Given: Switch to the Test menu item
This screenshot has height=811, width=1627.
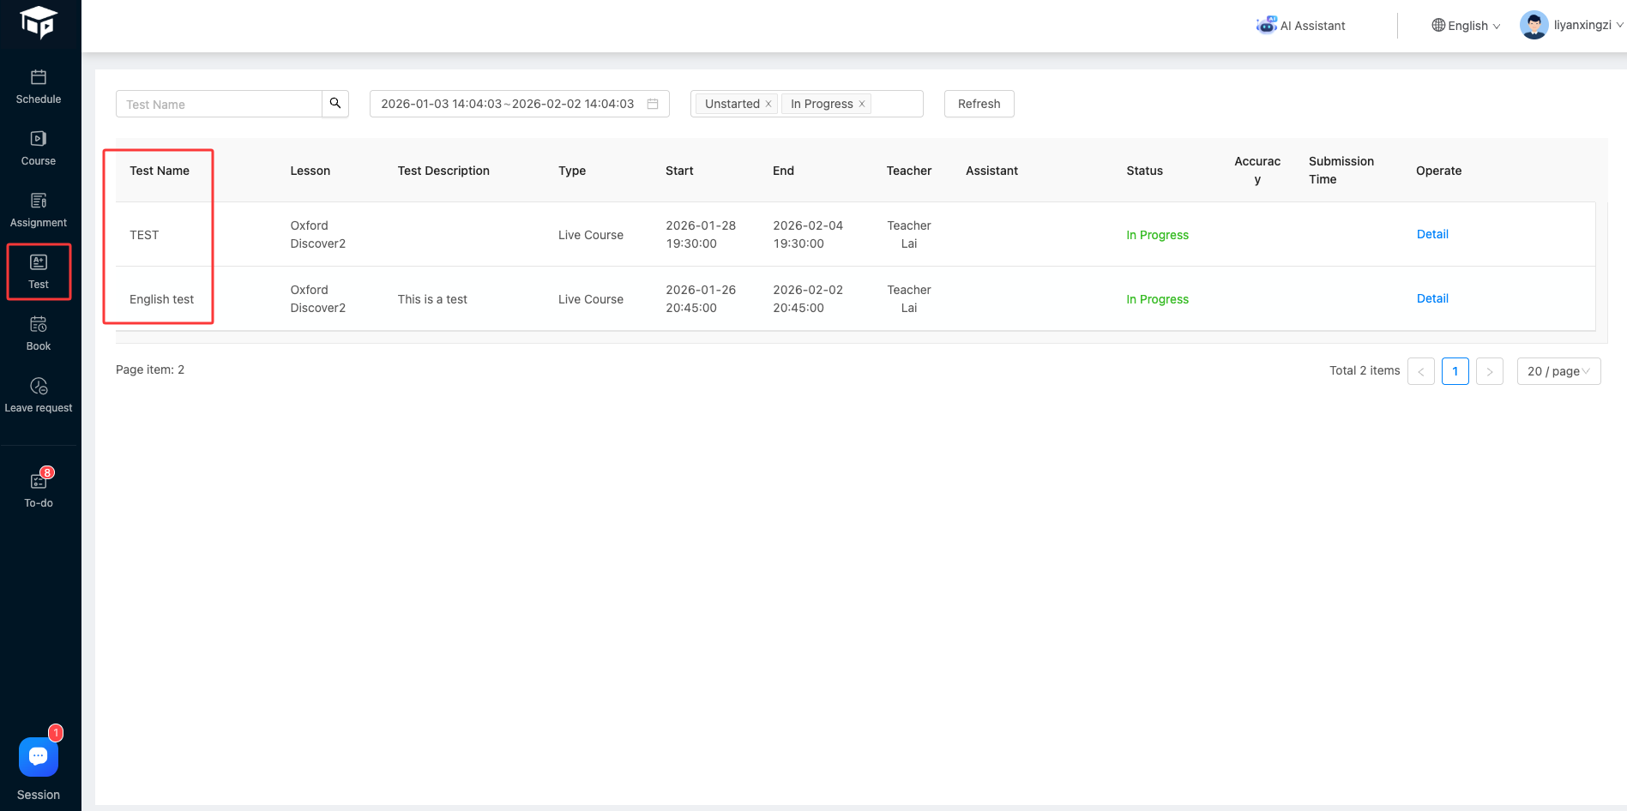Looking at the screenshot, I should [x=39, y=272].
